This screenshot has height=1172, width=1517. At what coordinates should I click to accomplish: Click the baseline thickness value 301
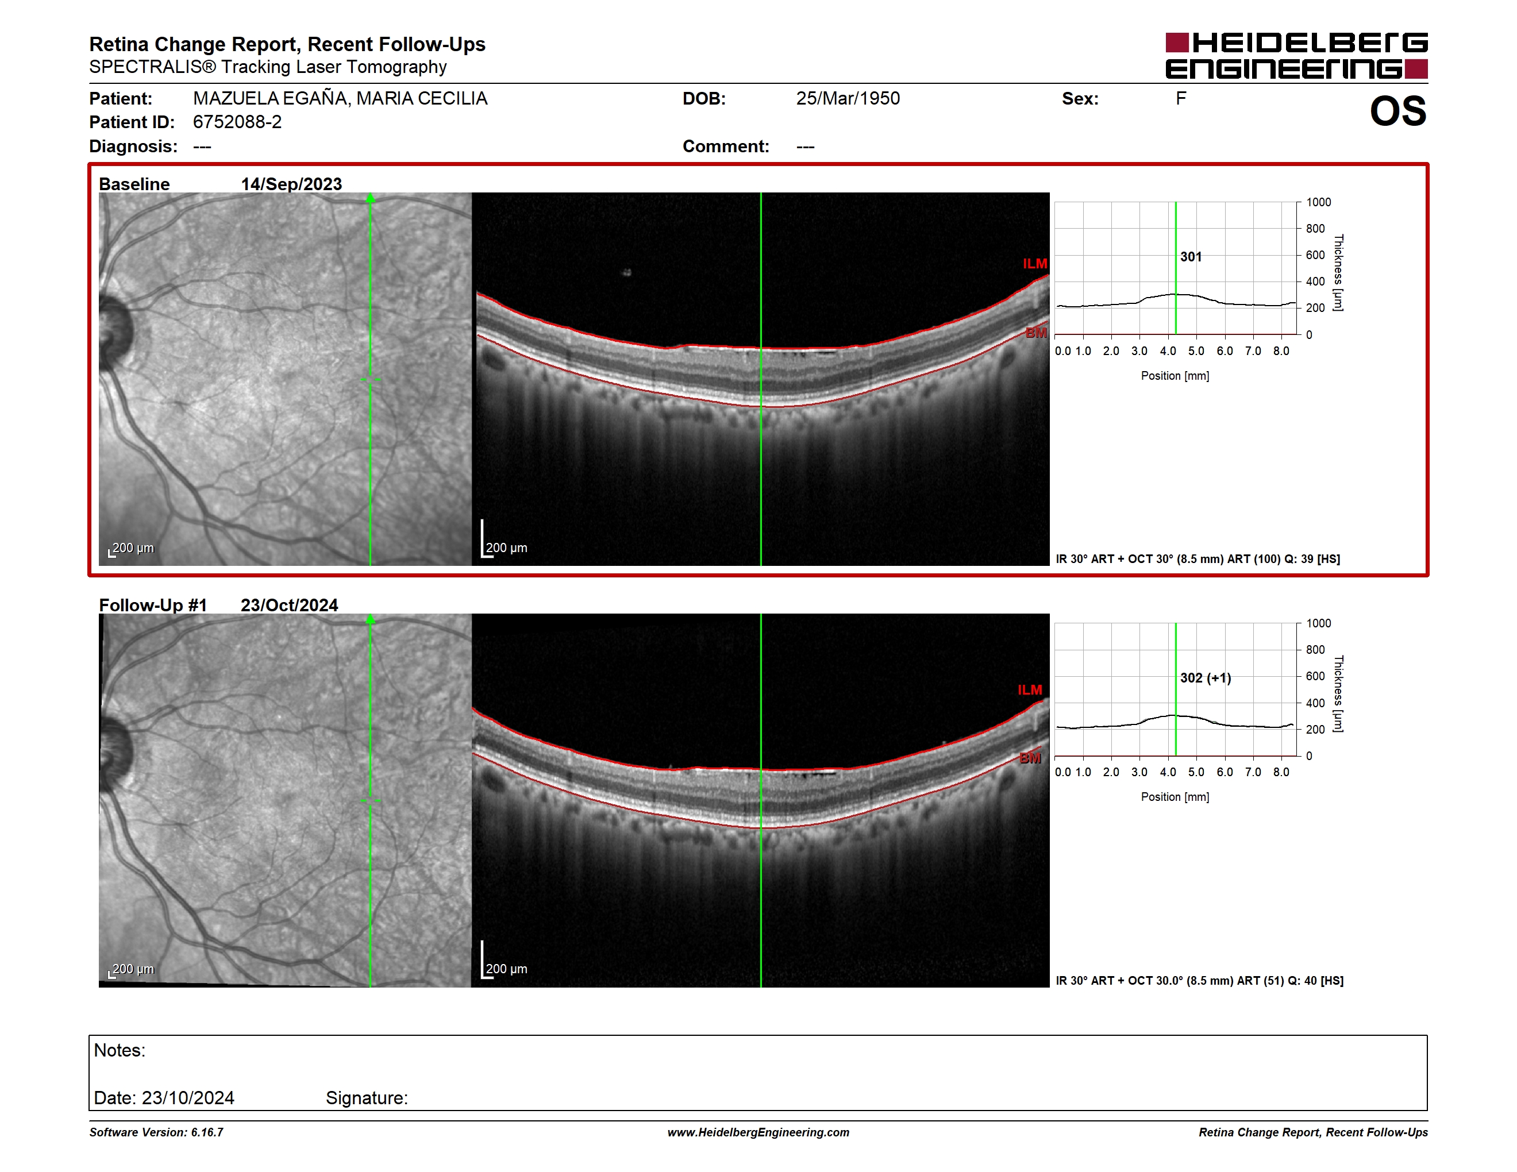click(x=1191, y=257)
